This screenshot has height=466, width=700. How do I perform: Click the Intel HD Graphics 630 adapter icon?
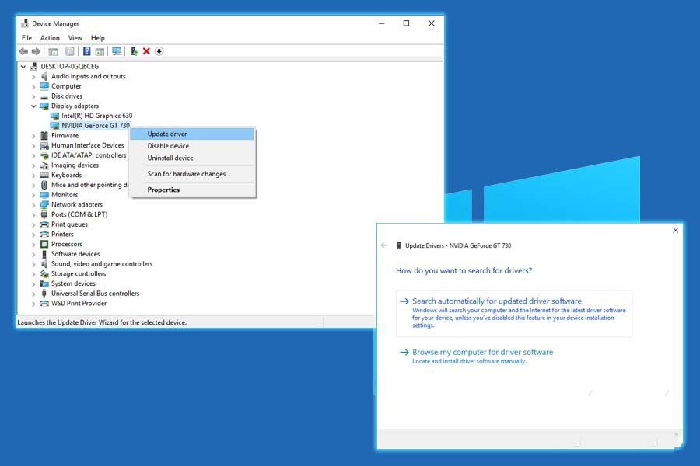[x=55, y=116]
